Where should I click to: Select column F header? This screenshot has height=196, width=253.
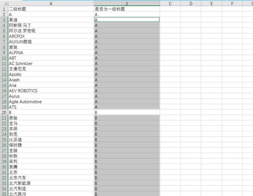(232, 4)
